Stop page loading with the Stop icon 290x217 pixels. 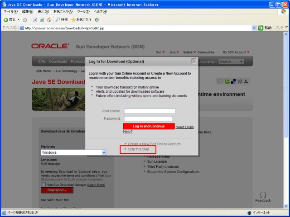click(35, 20)
